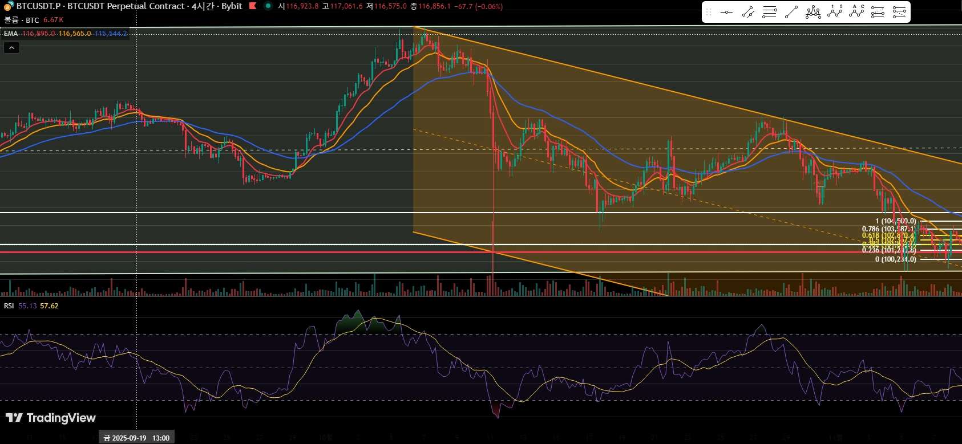962x444 pixels.
Task: Click the close price 116,856.1
Action: [434, 6]
